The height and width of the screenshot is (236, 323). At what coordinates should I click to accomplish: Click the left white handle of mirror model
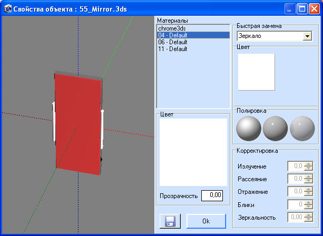point(54,122)
